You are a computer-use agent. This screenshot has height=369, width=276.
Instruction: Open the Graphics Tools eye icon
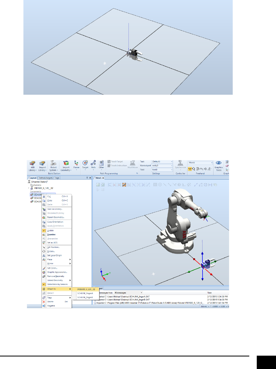(x=219, y=163)
